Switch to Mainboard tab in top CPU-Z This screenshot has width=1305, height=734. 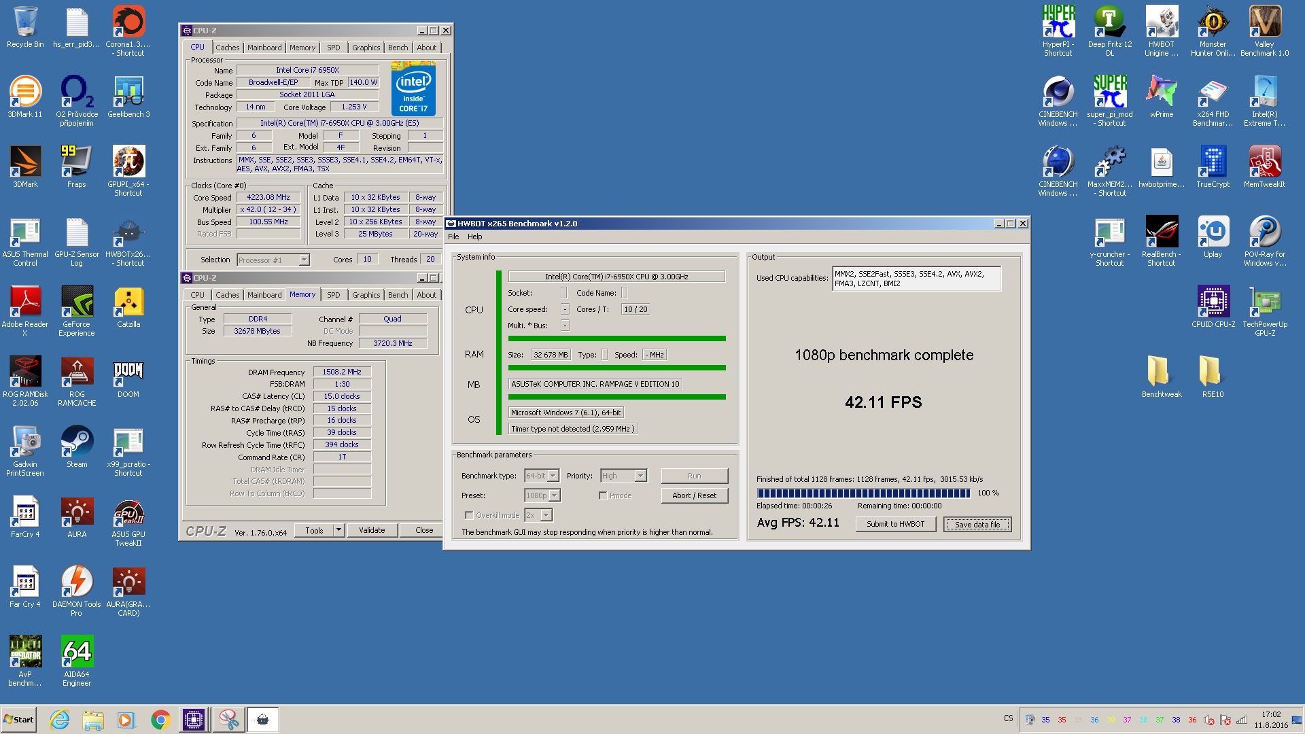(x=264, y=48)
